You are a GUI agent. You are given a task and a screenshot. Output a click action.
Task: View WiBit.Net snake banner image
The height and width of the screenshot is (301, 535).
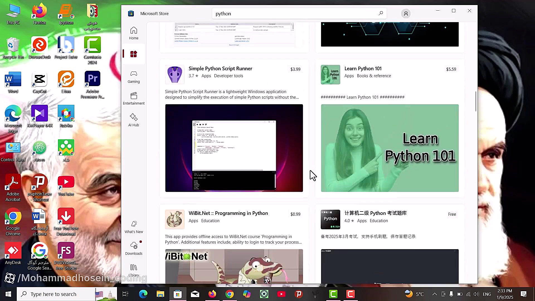[x=234, y=266]
